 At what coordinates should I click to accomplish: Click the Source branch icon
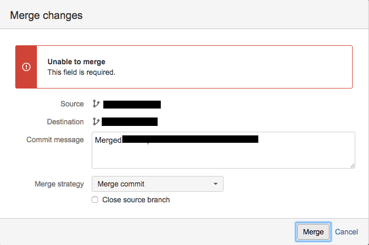[96, 104]
